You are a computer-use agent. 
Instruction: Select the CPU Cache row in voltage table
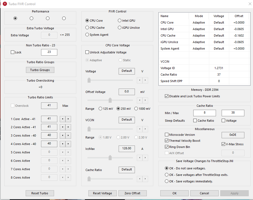[204, 36]
